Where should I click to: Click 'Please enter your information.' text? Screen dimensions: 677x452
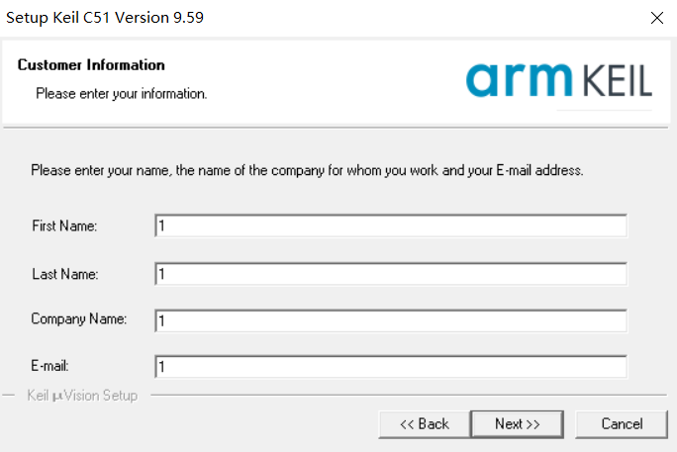point(122,94)
